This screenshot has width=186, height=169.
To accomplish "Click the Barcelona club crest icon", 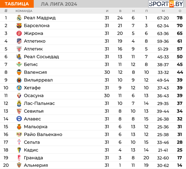I will [x=19, y=25].
